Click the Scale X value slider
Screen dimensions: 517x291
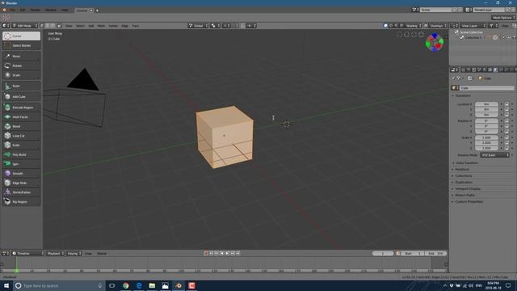[486, 137]
